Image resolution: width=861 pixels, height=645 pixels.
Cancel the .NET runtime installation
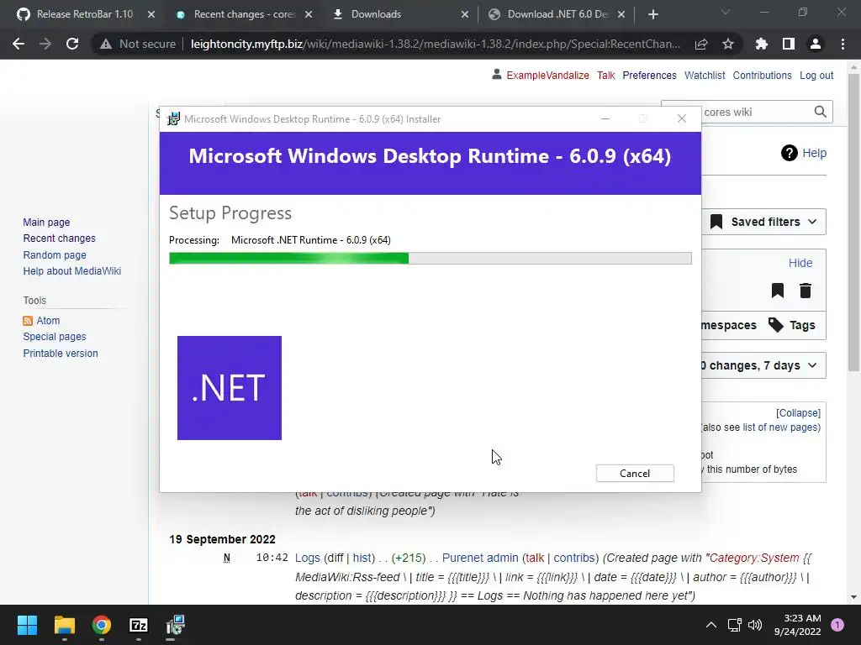click(x=635, y=474)
